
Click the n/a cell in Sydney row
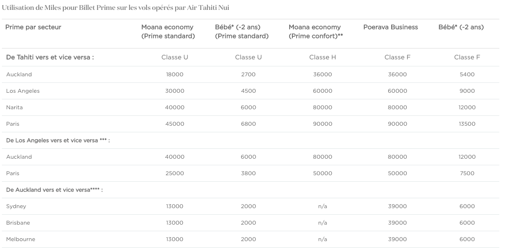tap(322, 206)
